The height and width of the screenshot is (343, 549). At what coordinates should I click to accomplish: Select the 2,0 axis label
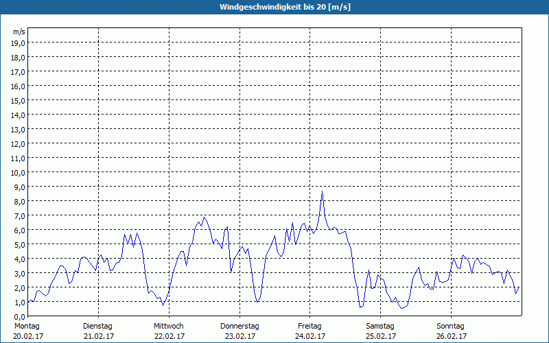(20, 288)
